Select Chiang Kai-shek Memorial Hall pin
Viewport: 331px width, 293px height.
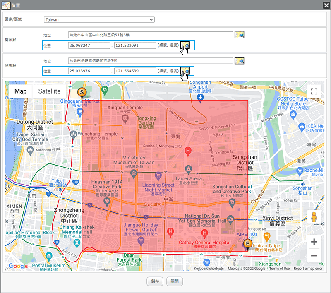pyautogui.click(x=77, y=243)
